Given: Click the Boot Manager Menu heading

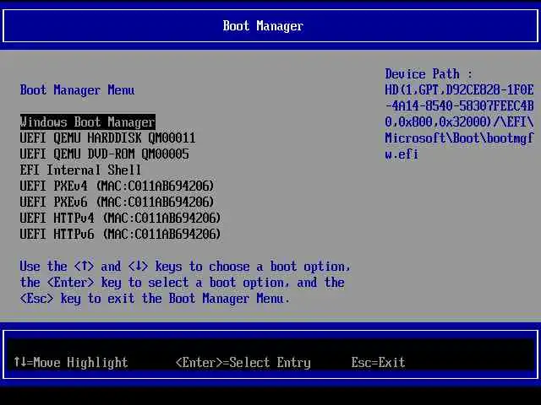Looking at the screenshot, I should coord(77,90).
